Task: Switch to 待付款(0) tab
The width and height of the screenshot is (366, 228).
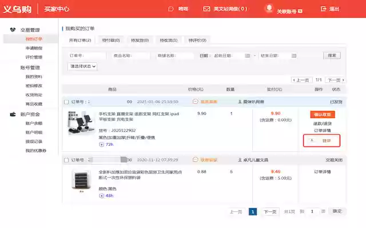Action: coord(111,40)
